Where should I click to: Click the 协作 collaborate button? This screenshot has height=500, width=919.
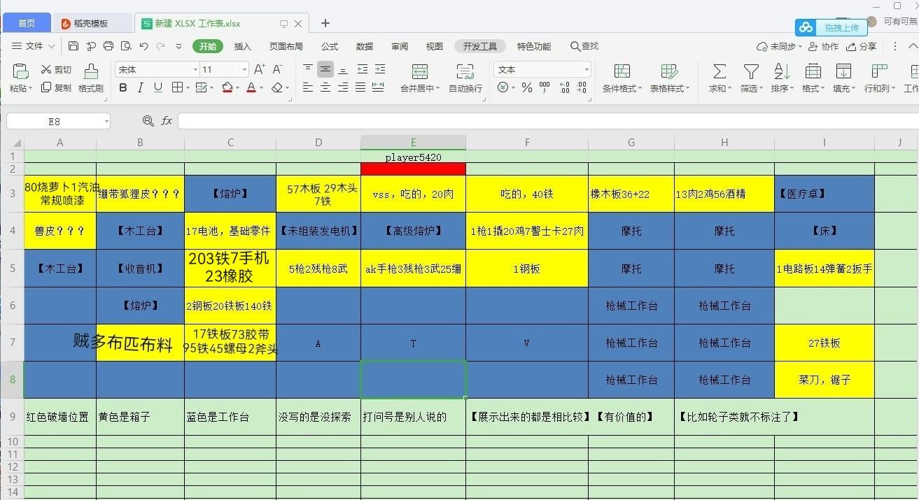823,46
